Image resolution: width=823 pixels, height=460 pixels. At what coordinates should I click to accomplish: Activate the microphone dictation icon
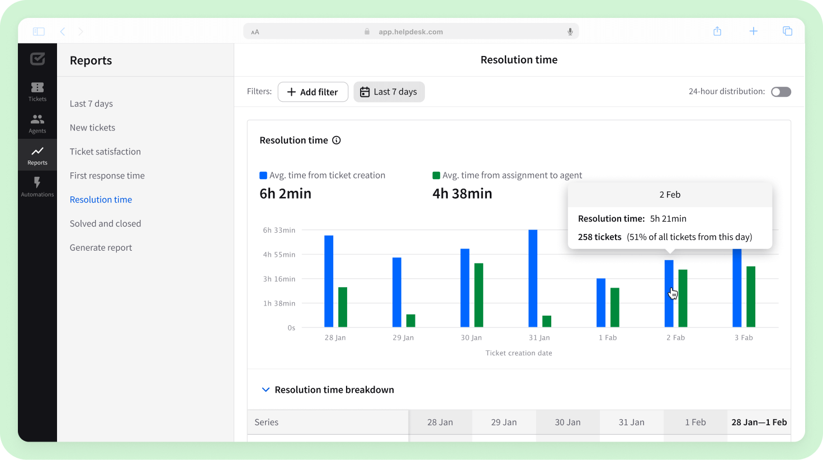pos(570,31)
